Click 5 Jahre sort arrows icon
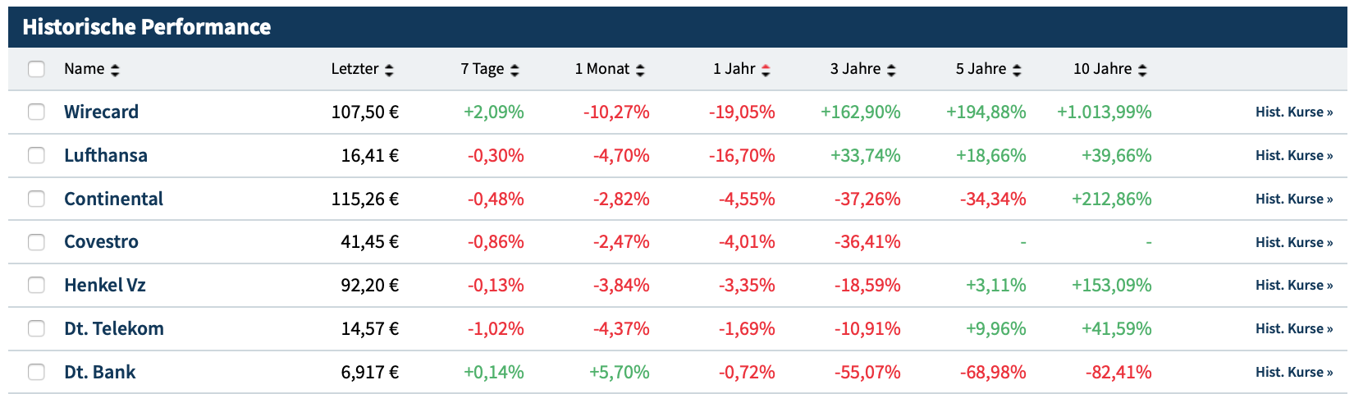 1017,70
